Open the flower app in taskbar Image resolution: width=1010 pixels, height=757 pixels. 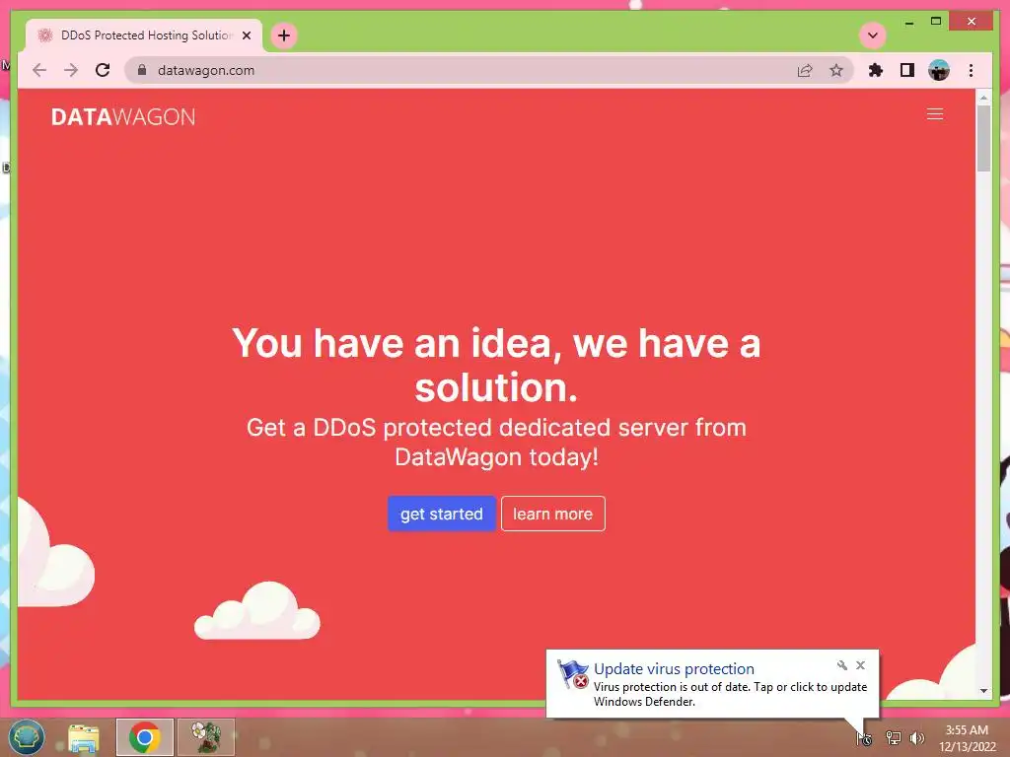206,737
